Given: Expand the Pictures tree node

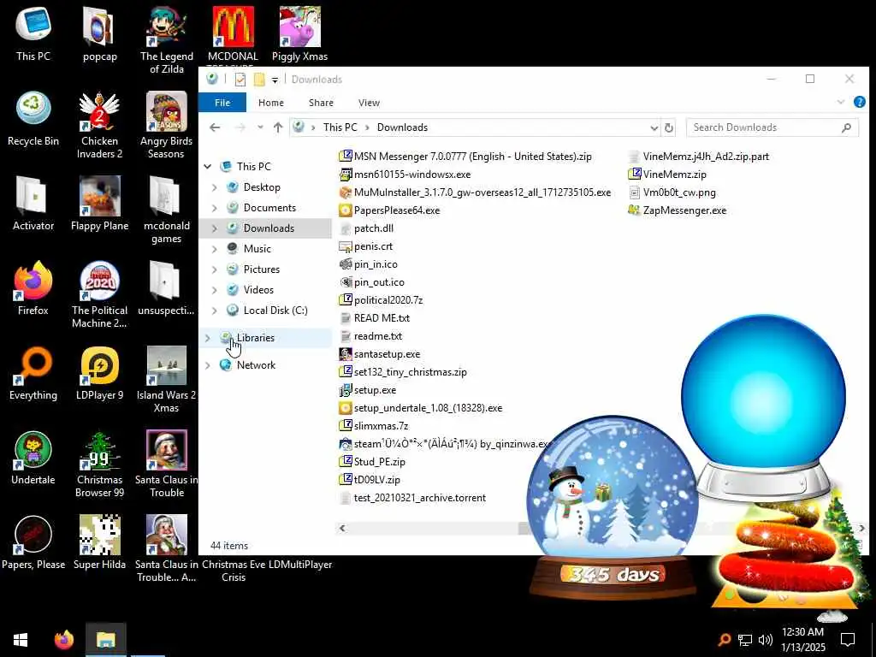Looking at the screenshot, I should [x=215, y=269].
